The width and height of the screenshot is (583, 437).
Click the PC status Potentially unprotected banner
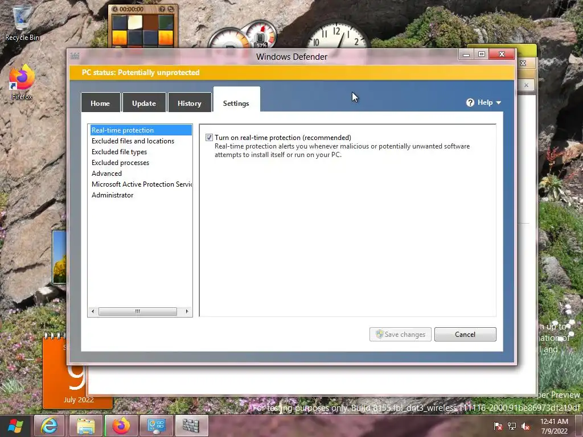click(292, 72)
